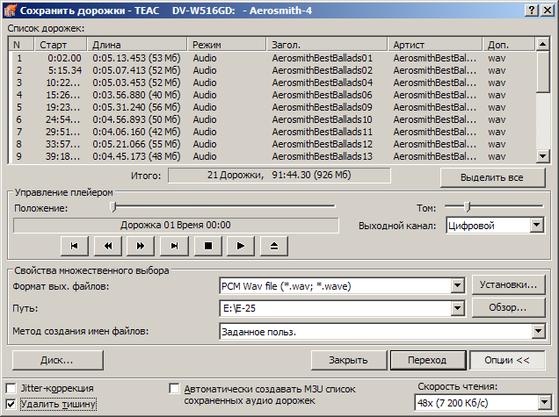Sort by the Доп. column header
Screen dimensions: 559x417
pos(509,45)
